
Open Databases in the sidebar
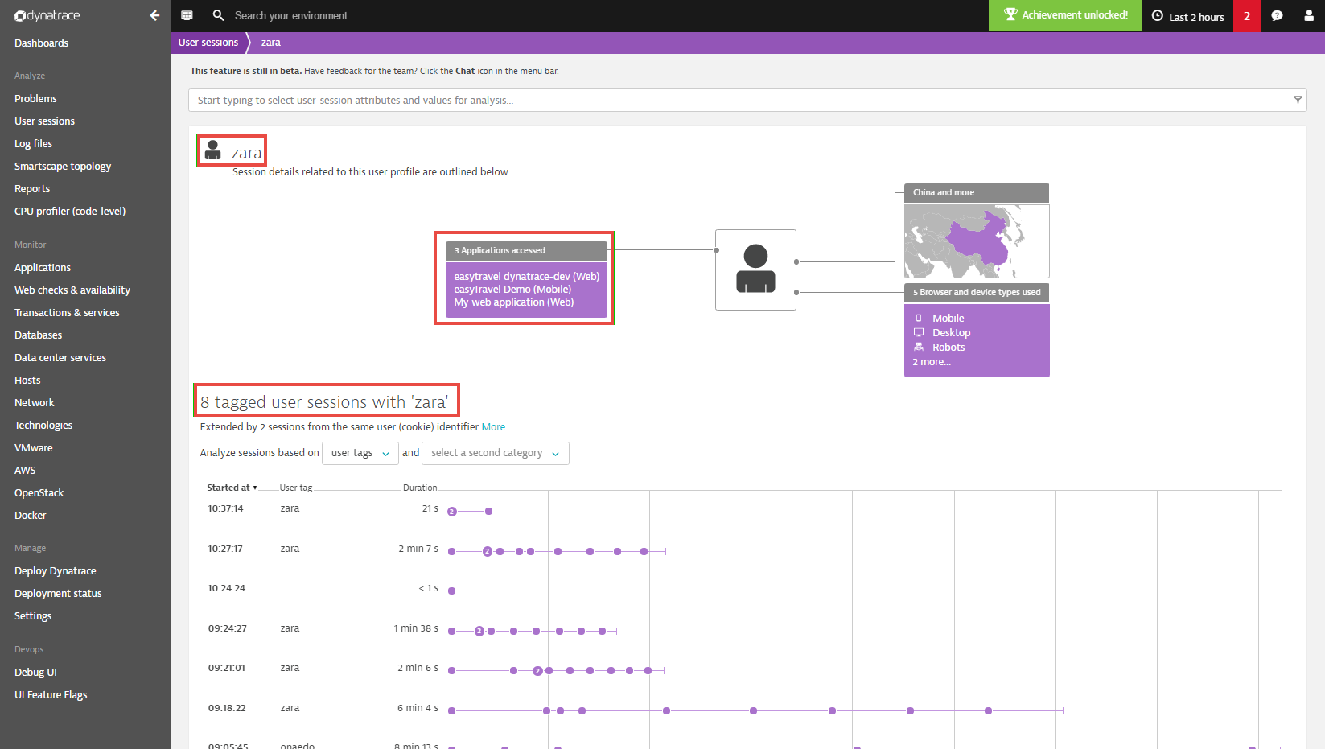38,335
